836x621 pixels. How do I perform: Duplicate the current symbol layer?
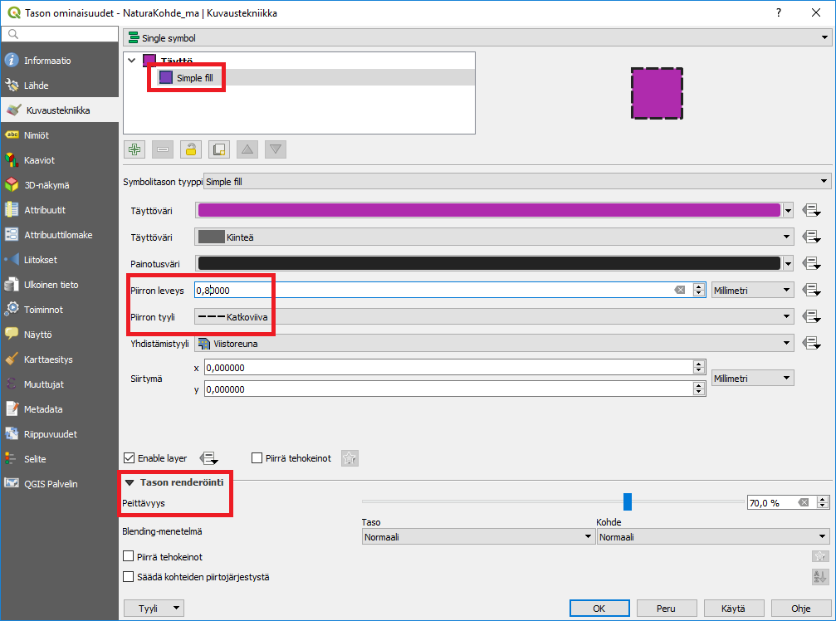tap(219, 149)
